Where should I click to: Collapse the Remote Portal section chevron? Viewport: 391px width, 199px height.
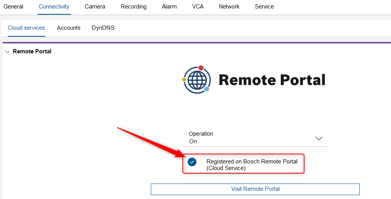point(7,51)
